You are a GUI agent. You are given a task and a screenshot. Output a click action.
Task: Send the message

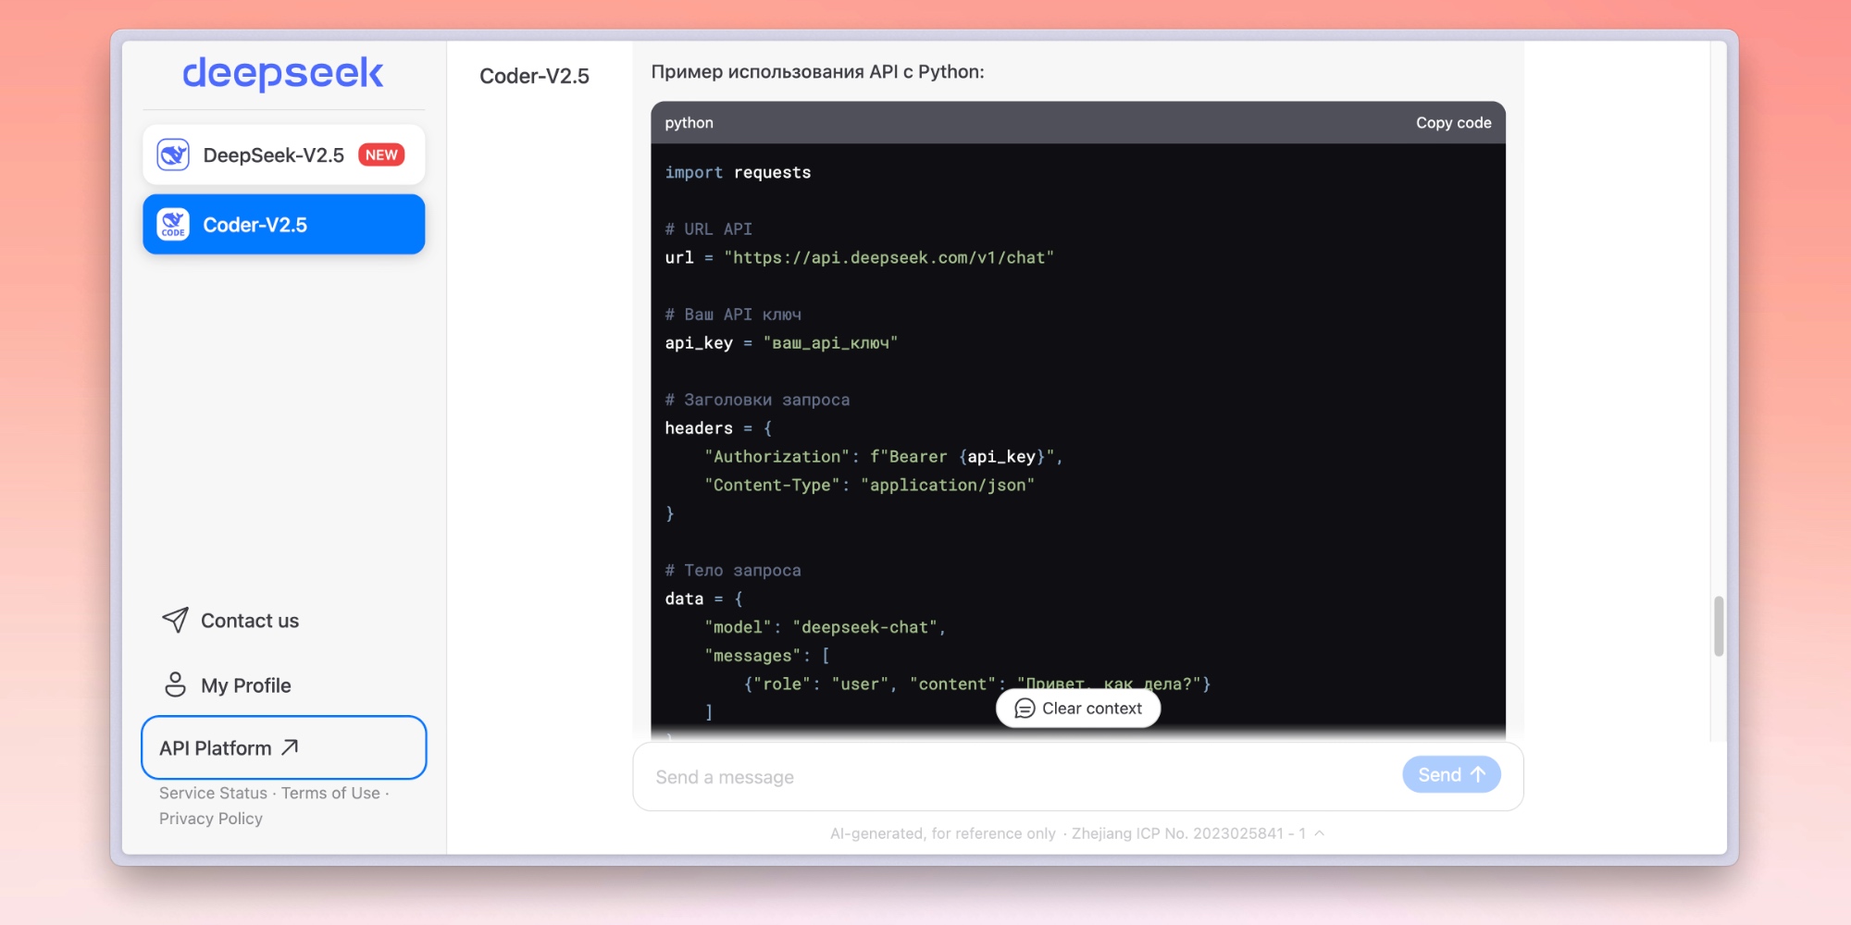1451,774
